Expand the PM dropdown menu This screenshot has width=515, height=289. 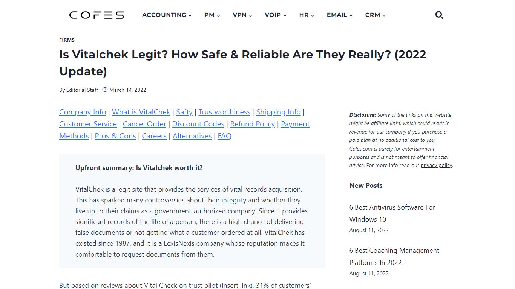coord(212,15)
